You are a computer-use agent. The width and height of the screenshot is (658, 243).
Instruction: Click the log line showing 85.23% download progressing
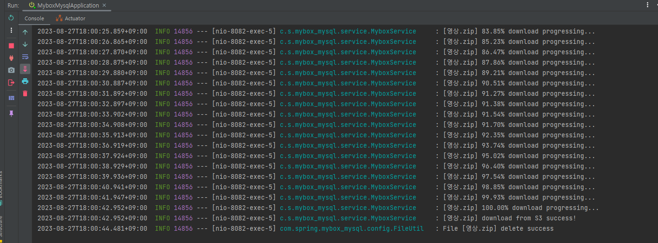(x=316, y=42)
